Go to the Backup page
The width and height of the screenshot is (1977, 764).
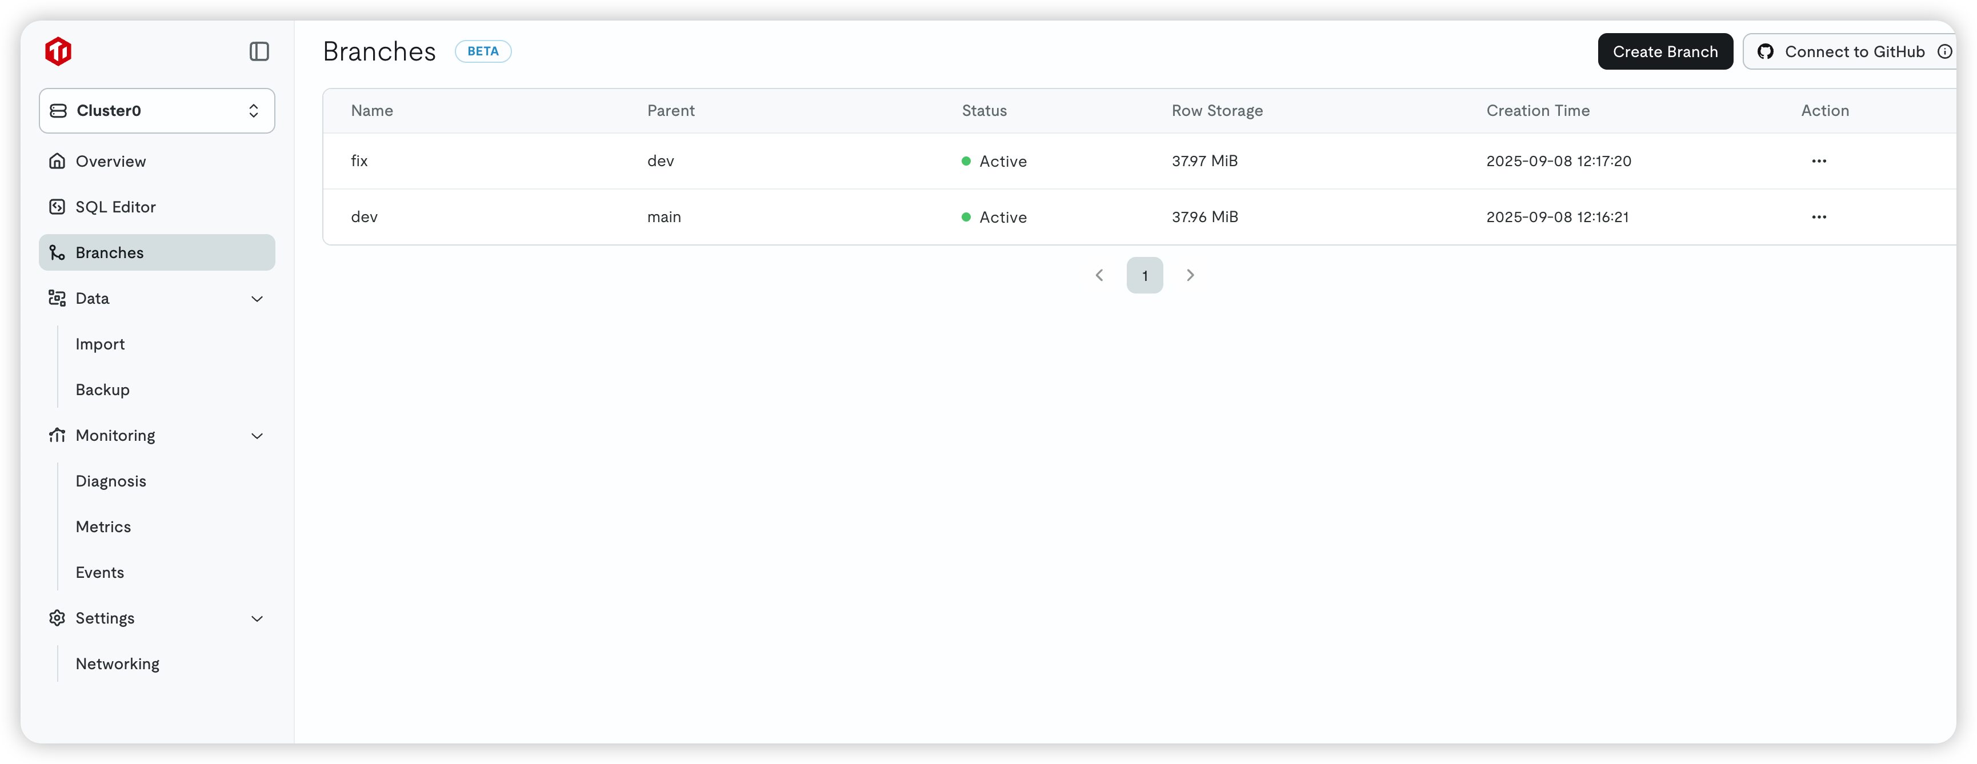(102, 389)
